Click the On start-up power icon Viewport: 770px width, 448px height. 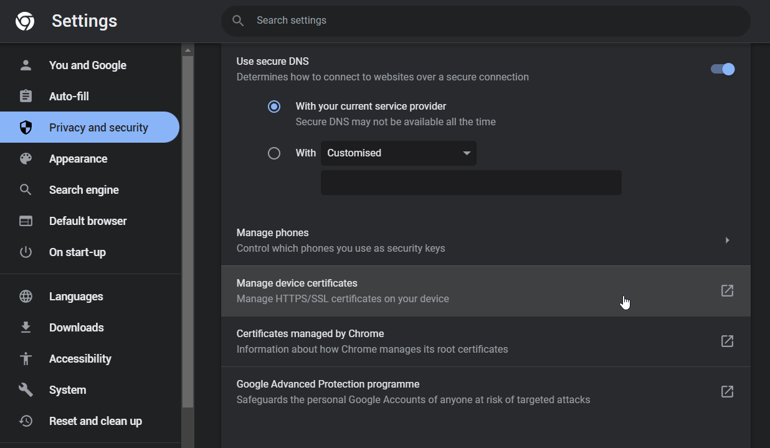(x=26, y=252)
